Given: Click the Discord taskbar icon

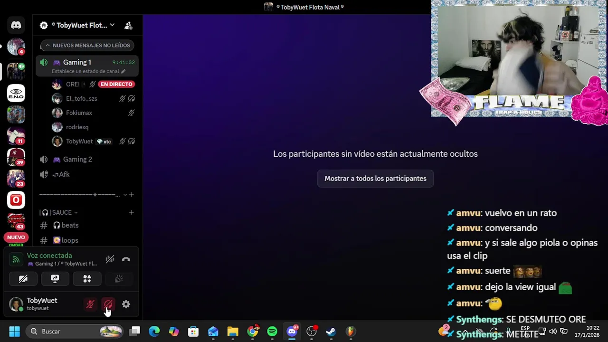Looking at the screenshot, I should click(292, 332).
